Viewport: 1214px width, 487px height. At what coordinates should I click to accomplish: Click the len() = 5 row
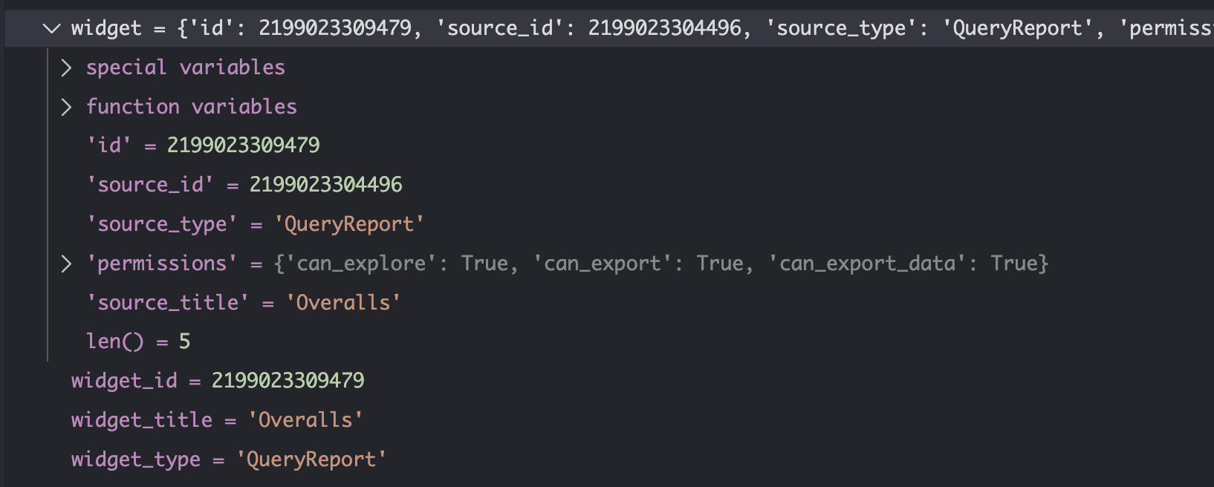138,341
